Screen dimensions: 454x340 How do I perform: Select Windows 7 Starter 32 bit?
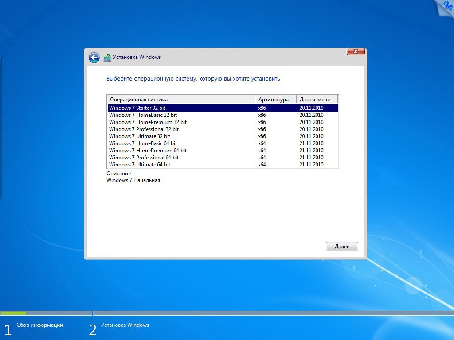(x=223, y=108)
